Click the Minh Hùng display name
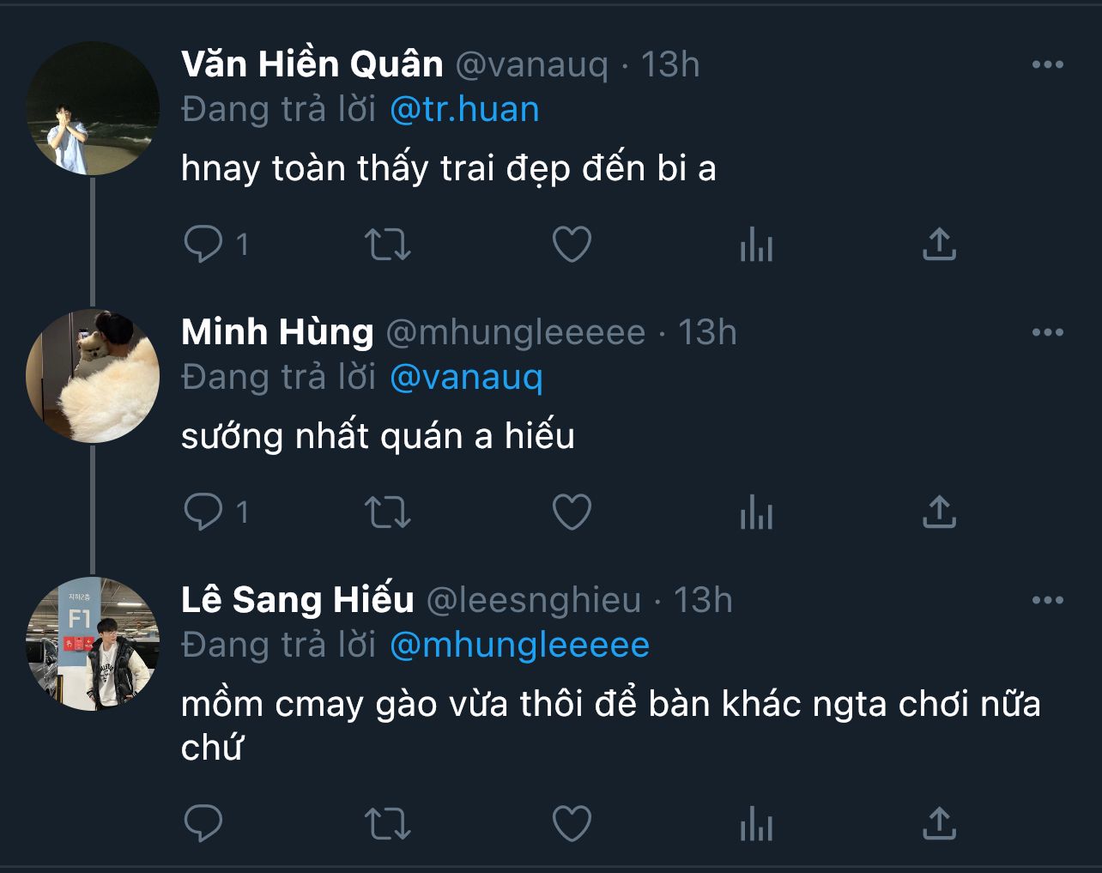The image size is (1102, 873). (x=277, y=332)
